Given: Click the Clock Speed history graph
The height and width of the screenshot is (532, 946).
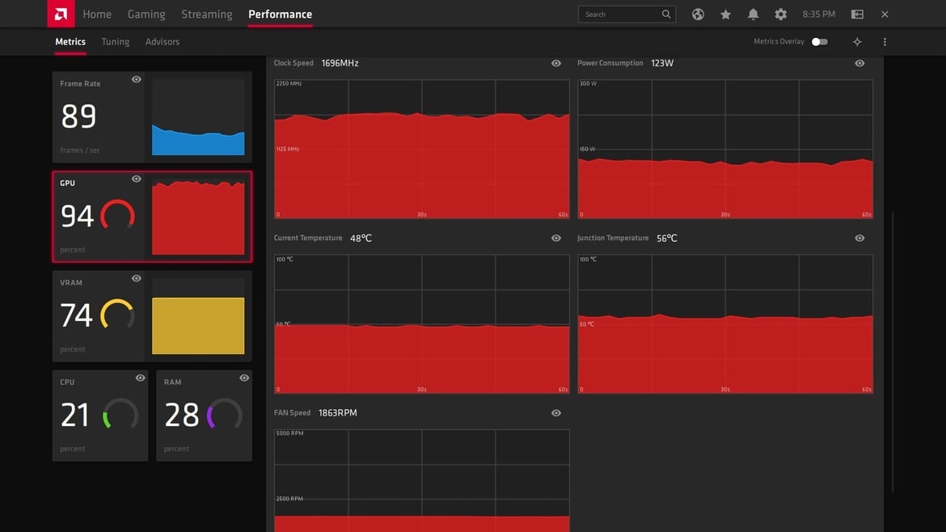Looking at the screenshot, I should pos(422,149).
